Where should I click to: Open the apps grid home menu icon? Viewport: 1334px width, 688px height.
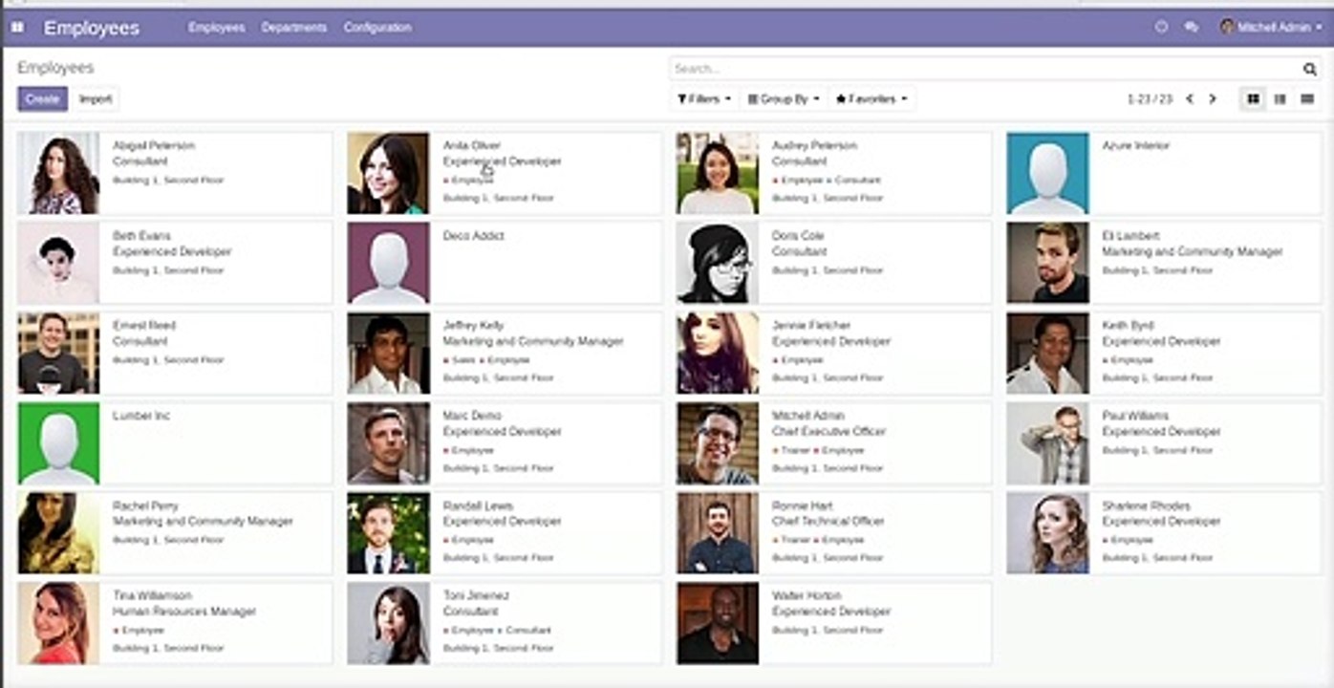[17, 28]
